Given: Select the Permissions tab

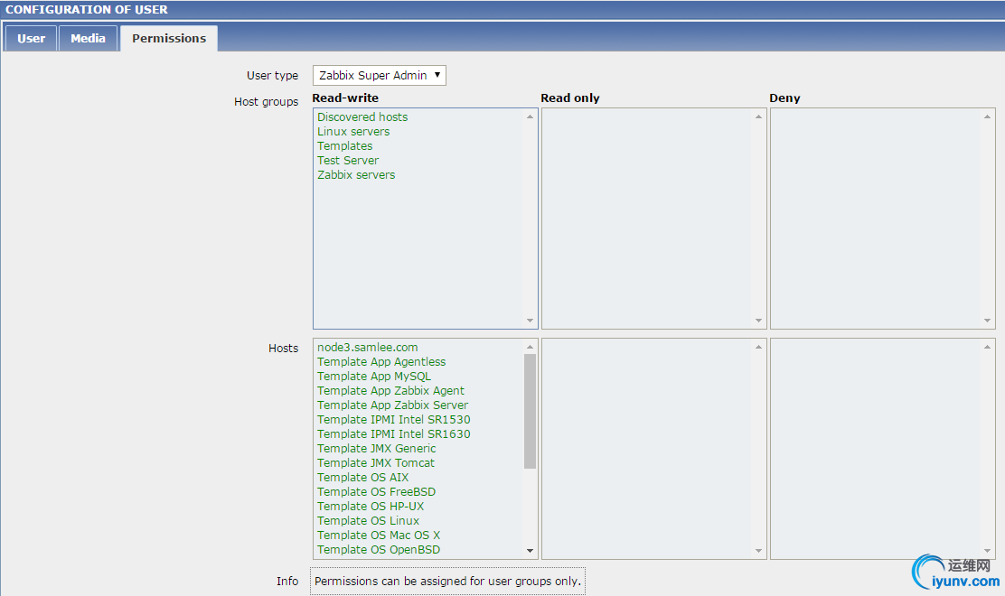Looking at the screenshot, I should click(x=169, y=39).
